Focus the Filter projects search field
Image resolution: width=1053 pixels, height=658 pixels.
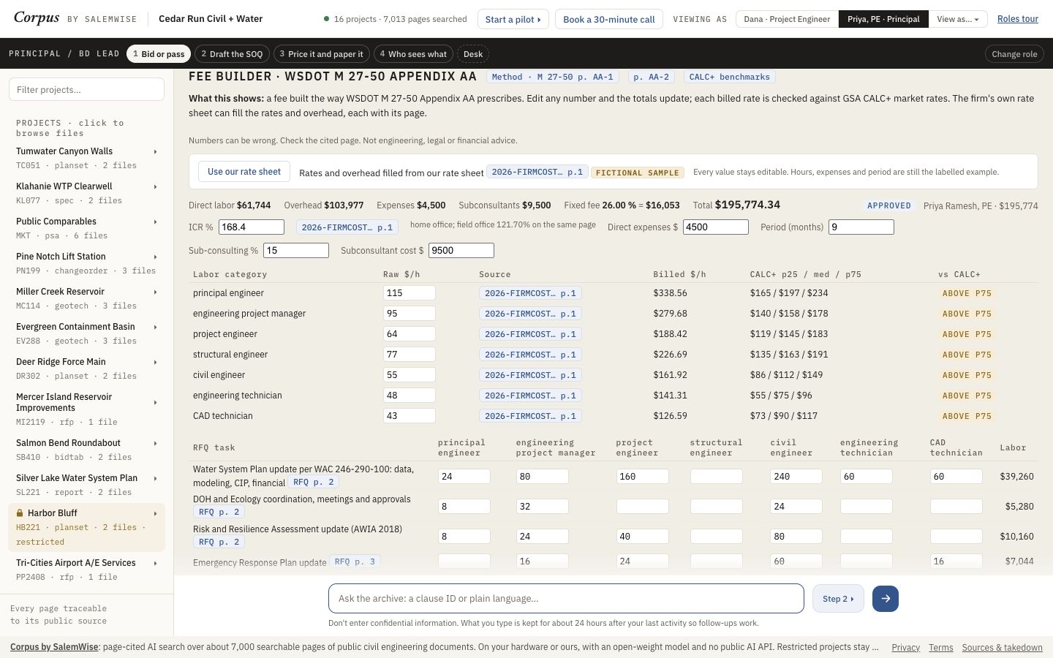tap(86, 89)
